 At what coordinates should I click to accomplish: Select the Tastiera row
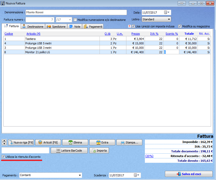[x=107, y=39]
